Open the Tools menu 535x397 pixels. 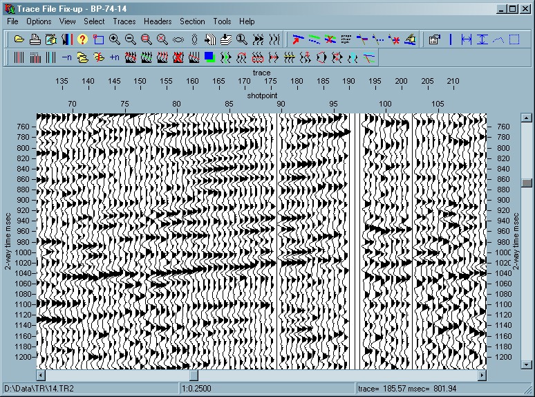click(x=222, y=21)
